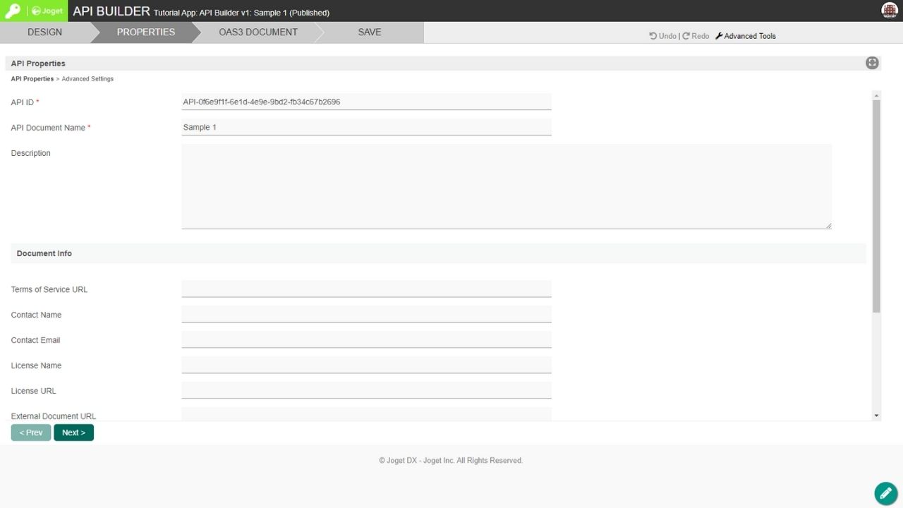
Task: Go to the Save step
Action: click(370, 32)
